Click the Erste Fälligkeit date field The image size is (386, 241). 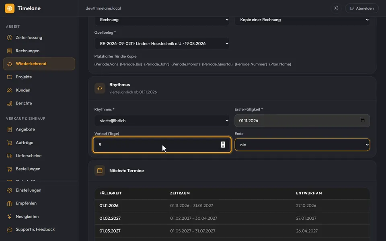(x=302, y=121)
